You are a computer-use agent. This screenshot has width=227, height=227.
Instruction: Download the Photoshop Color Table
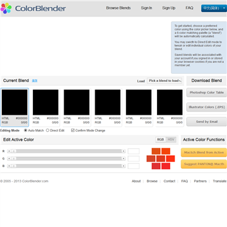(x=207, y=93)
